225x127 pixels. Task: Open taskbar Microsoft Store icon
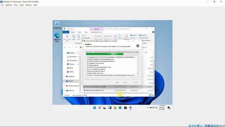126,108
